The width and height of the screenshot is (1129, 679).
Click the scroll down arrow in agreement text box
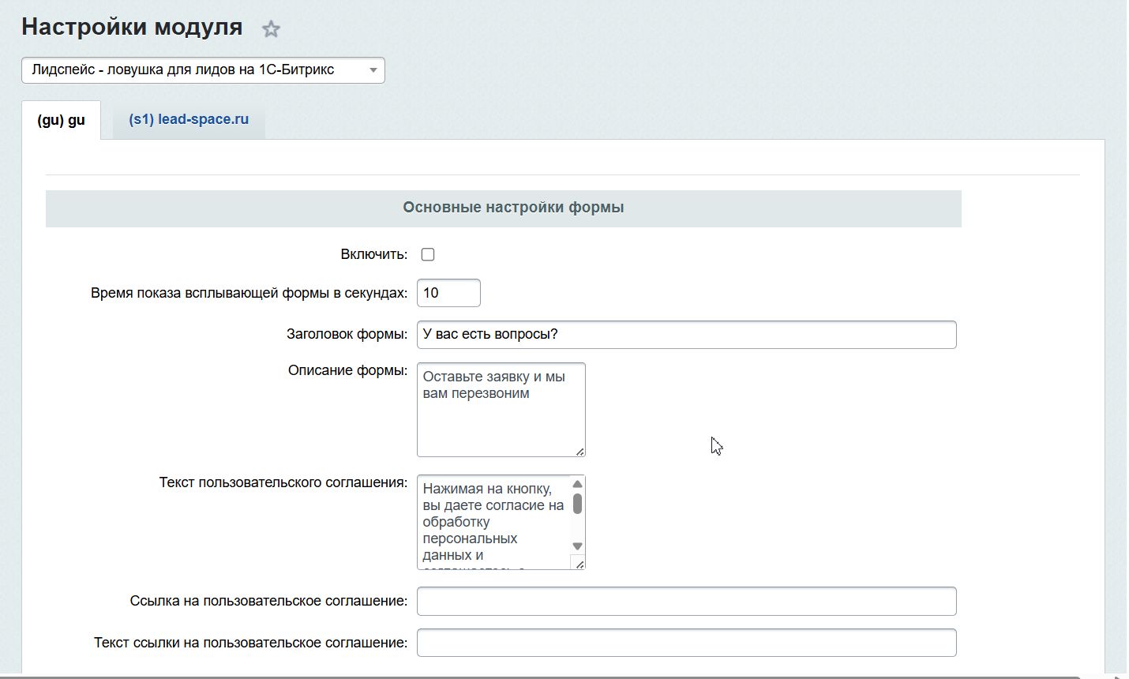click(577, 546)
